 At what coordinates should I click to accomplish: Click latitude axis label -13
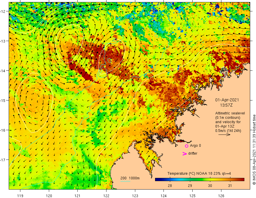pos(3,41)
